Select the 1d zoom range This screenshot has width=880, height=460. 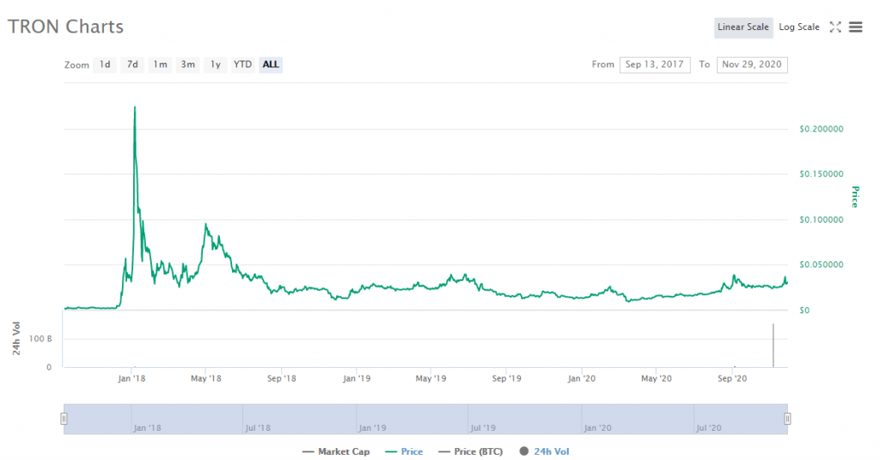[105, 64]
